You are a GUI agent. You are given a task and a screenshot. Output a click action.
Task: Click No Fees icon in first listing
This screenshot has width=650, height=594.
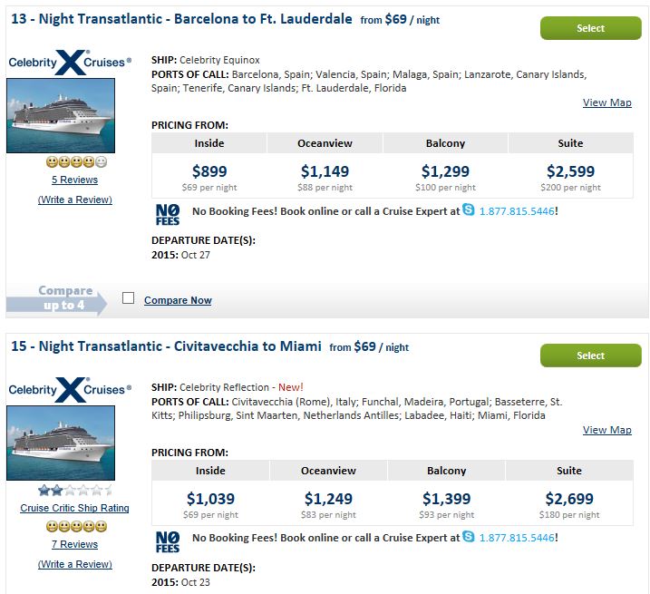[168, 215]
